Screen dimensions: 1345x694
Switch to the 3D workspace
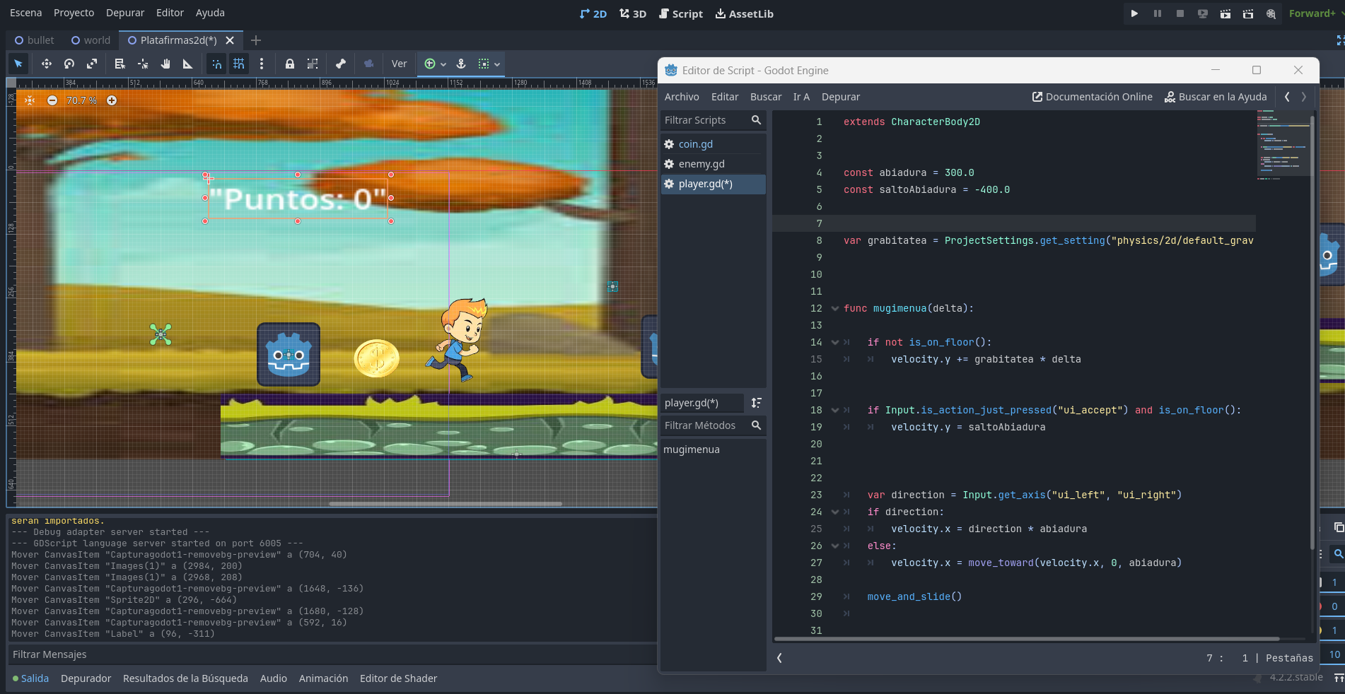point(633,13)
